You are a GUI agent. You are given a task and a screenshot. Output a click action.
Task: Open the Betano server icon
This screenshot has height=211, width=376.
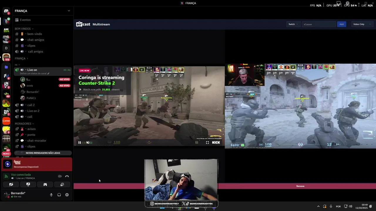point(6,121)
